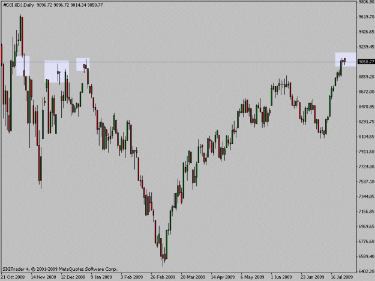
Task: Click the '14 Apr 2009' date label
Action: point(223,277)
